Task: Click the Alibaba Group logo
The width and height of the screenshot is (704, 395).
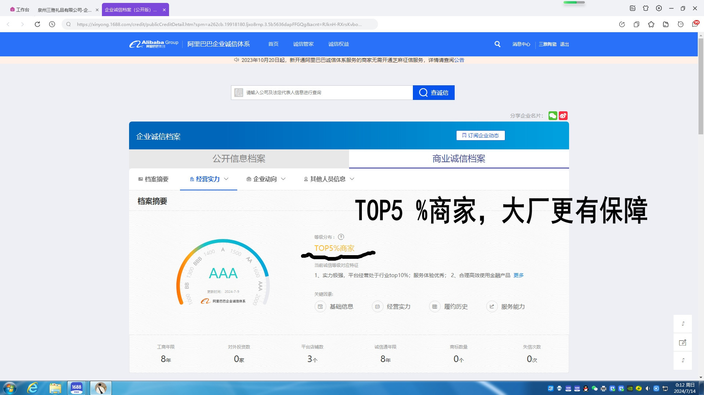Action: pos(153,44)
